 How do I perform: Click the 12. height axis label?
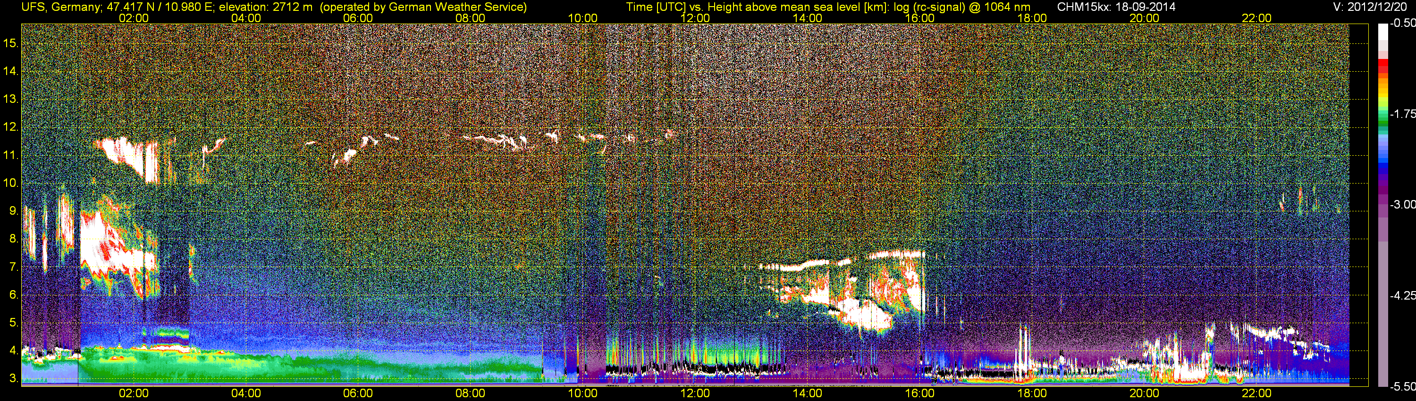(10, 127)
